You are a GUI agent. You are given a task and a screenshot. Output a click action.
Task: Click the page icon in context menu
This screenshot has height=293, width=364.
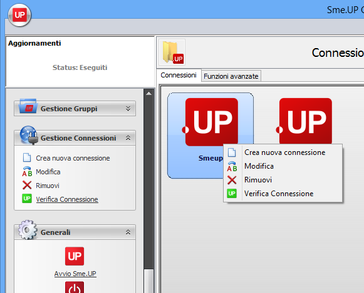232,152
